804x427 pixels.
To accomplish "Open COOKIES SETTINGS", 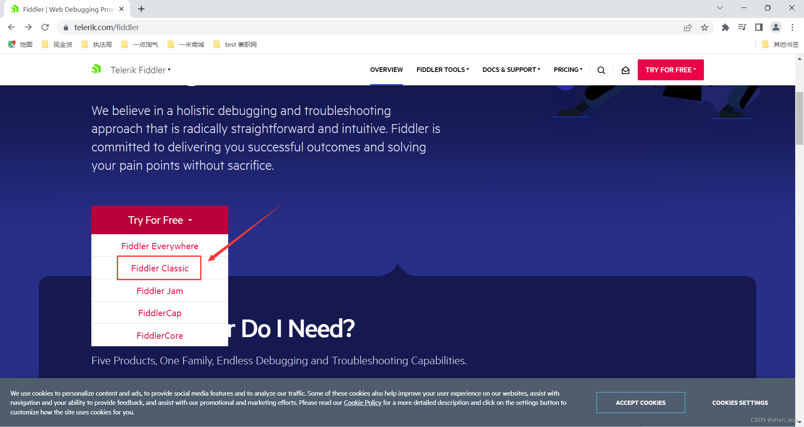I will click(740, 403).
